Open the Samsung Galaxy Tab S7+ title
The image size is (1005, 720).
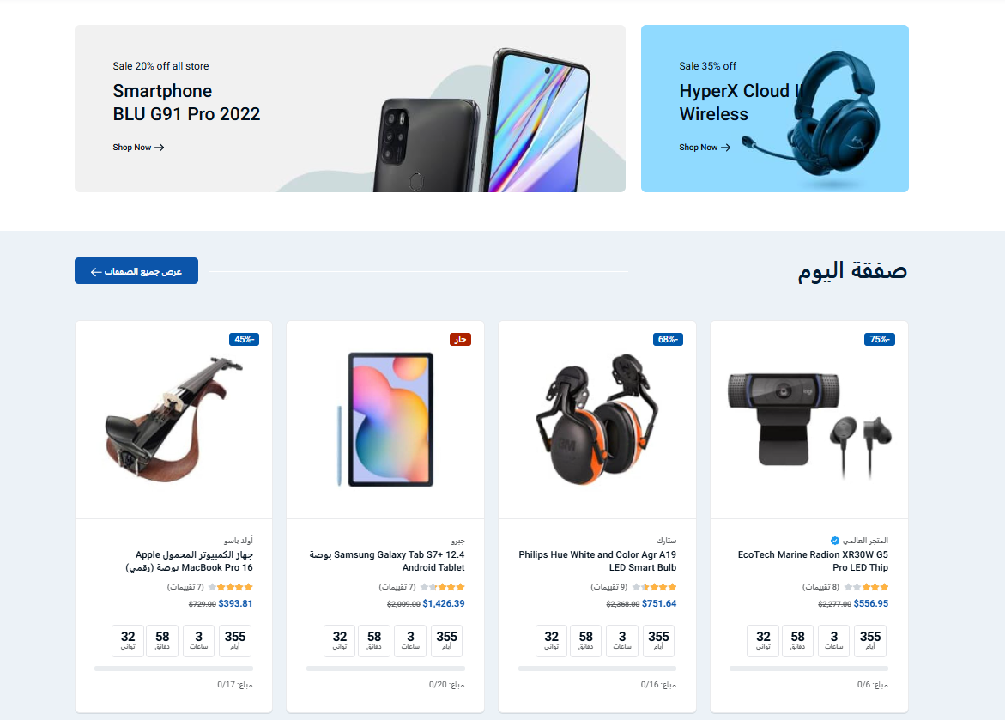pos(387,561)
